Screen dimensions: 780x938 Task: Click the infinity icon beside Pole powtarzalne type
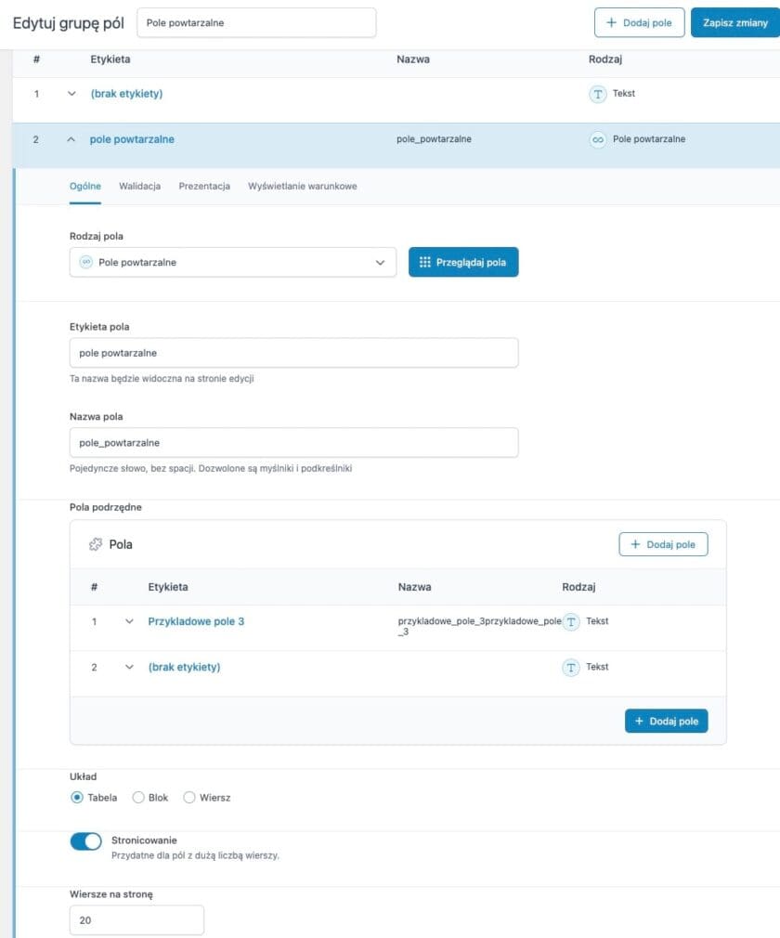pos(598,140)
